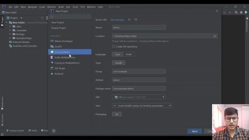Open Search Everywhere magnifier in toolbar
The width and height of the screenshot is (249, 140).
236,12
